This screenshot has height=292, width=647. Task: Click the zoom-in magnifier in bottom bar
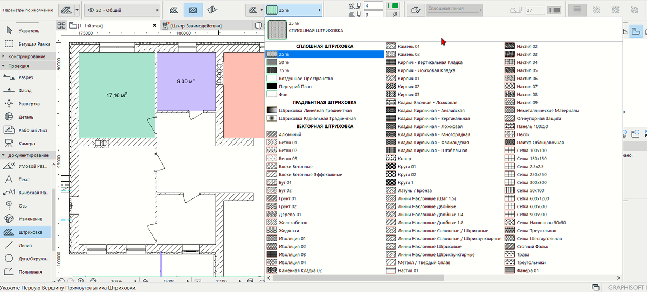(81, 280)
